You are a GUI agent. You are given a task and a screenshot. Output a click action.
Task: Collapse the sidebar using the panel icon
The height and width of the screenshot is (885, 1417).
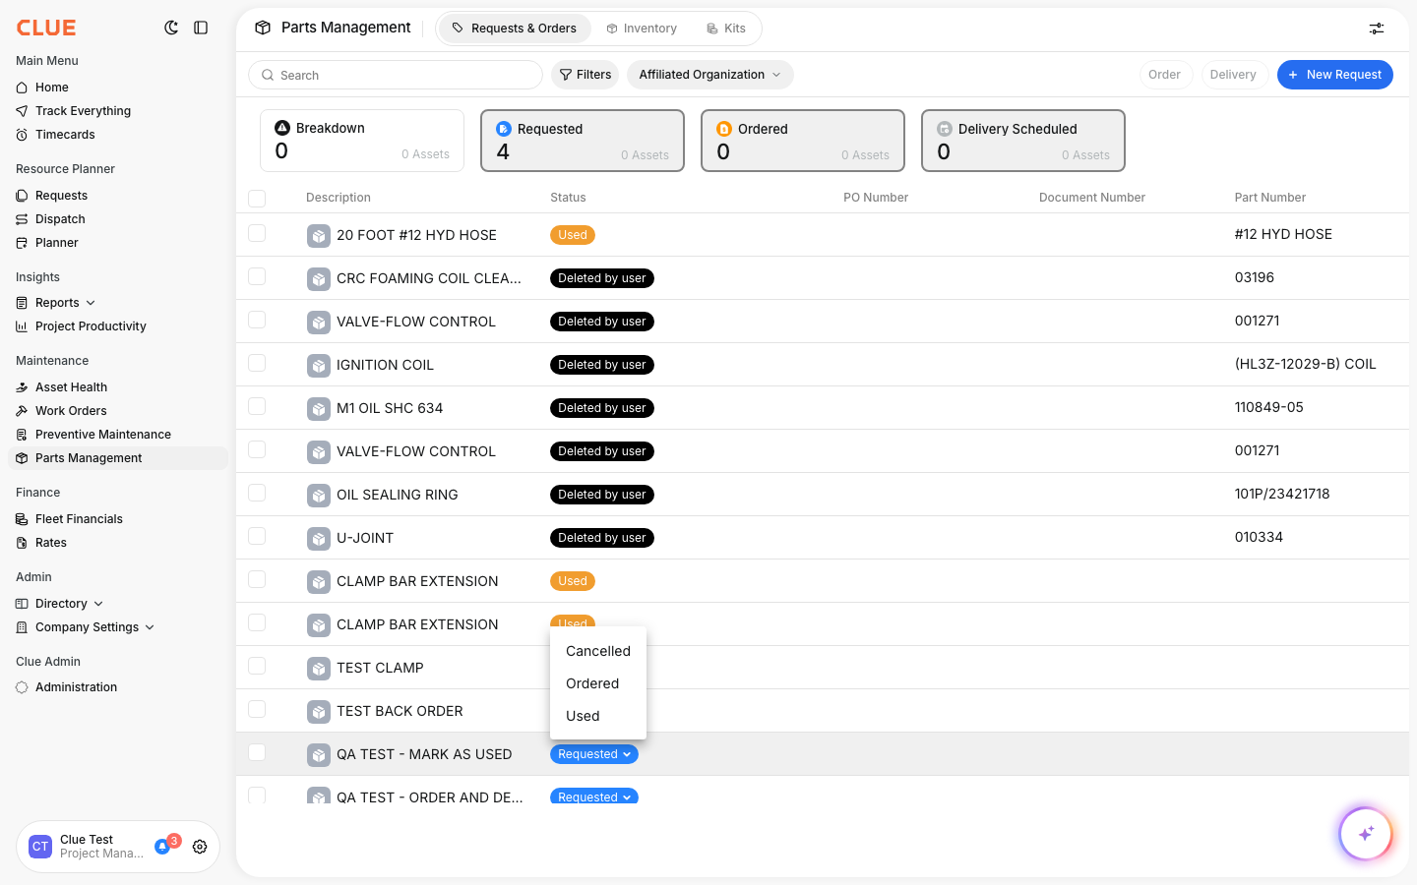click(201, 28)
